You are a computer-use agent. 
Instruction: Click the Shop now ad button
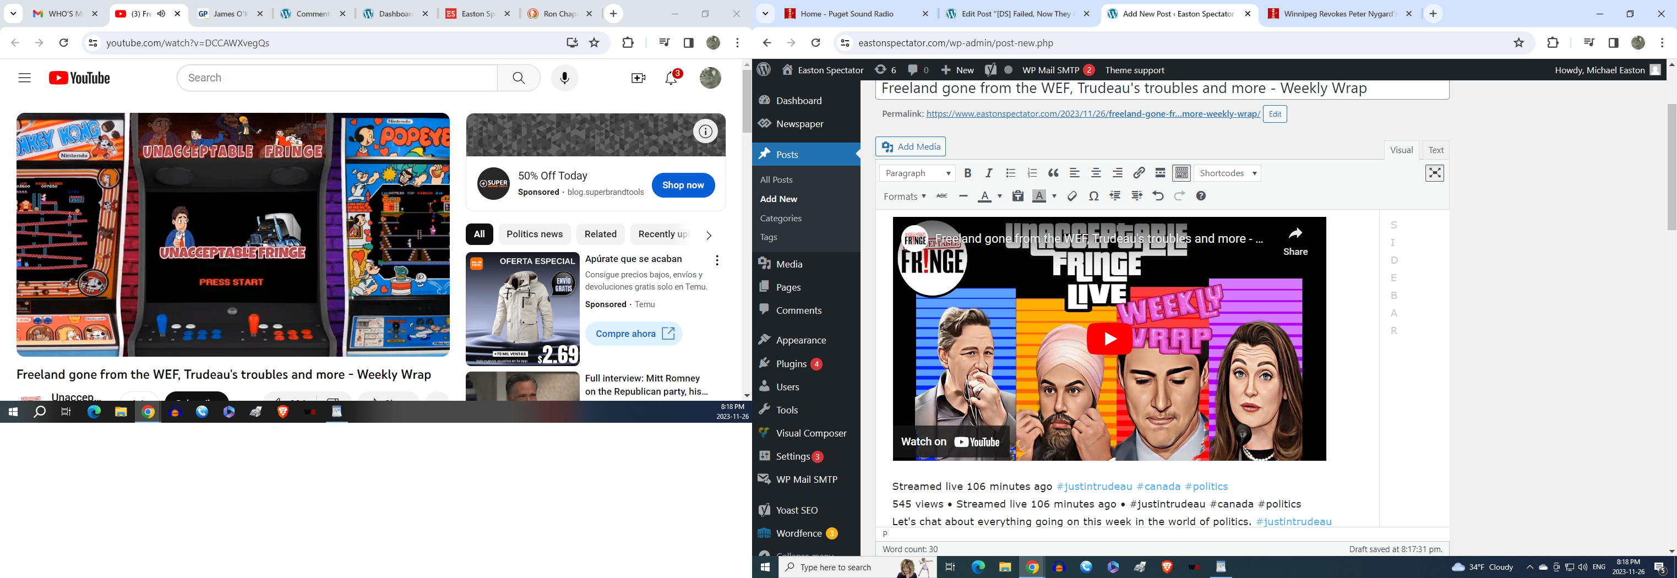point(682,185)
